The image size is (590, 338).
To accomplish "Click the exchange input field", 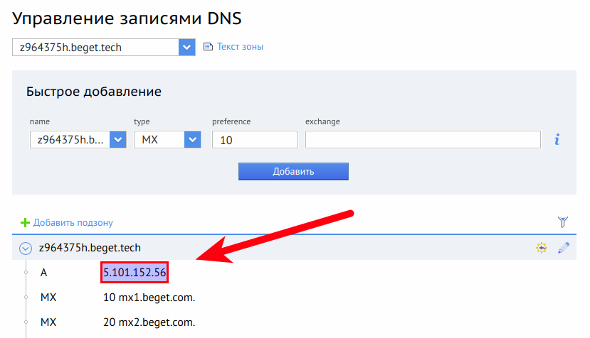I will tap(423, 140).
